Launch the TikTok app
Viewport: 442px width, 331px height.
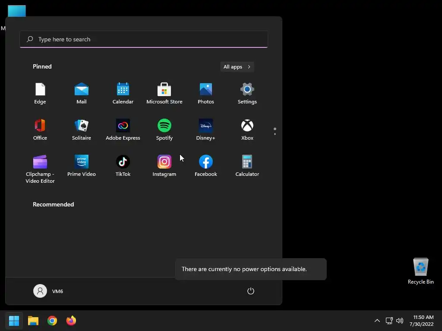click(x=123, y=166)
